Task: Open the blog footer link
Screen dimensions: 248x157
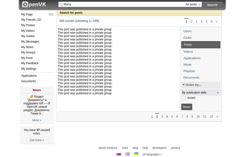Action: pos(135,148)
